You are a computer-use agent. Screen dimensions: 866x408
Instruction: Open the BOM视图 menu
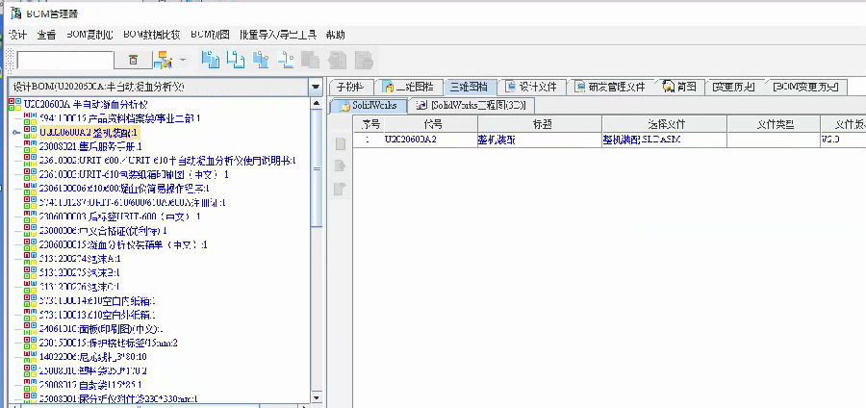point(210,35)
